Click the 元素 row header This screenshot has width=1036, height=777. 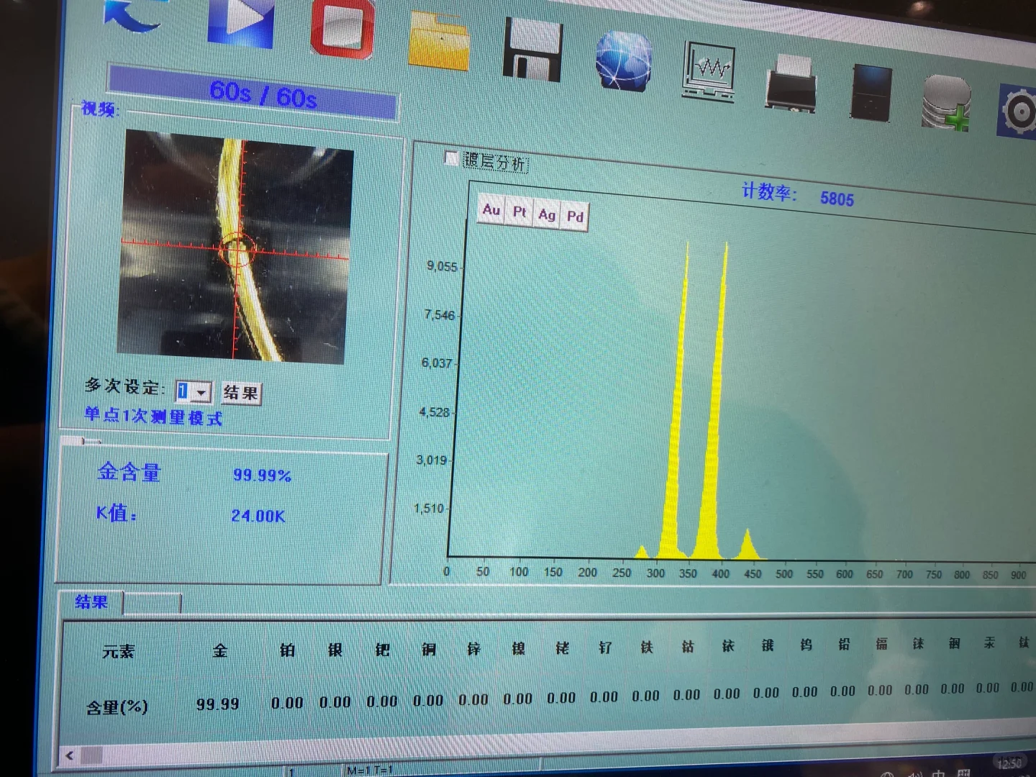(x=119, y=652)
